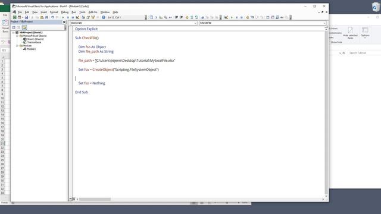
Task: Toggle breakpoint with the hand icon in the Debug toolbar
Action: coord(248,17)
